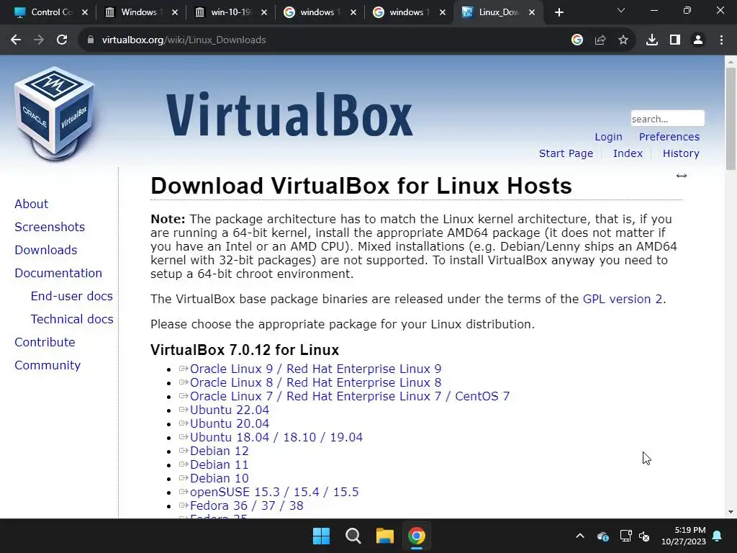Download the Ubuntu 20.04 package
This screenshot has width=737, height=553.
(x=230, y=423)
